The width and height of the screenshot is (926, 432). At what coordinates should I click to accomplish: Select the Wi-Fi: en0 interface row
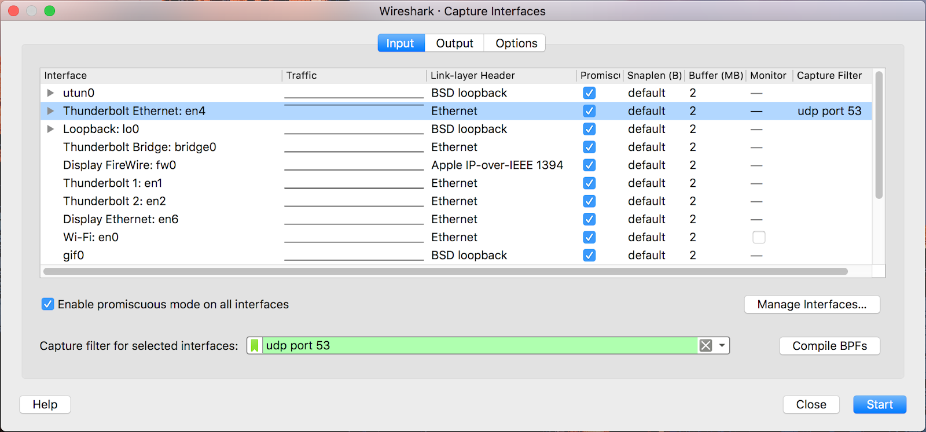click(91, 237)
